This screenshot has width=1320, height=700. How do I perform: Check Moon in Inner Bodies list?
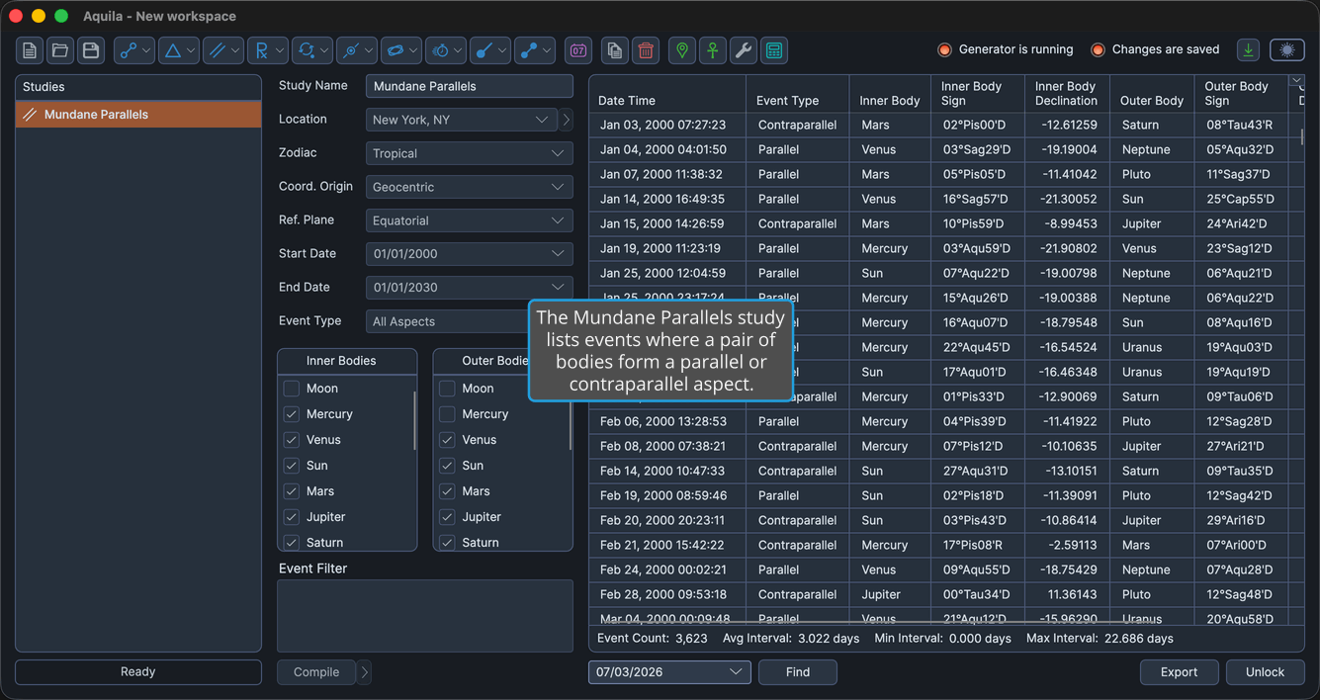[292, 389]
